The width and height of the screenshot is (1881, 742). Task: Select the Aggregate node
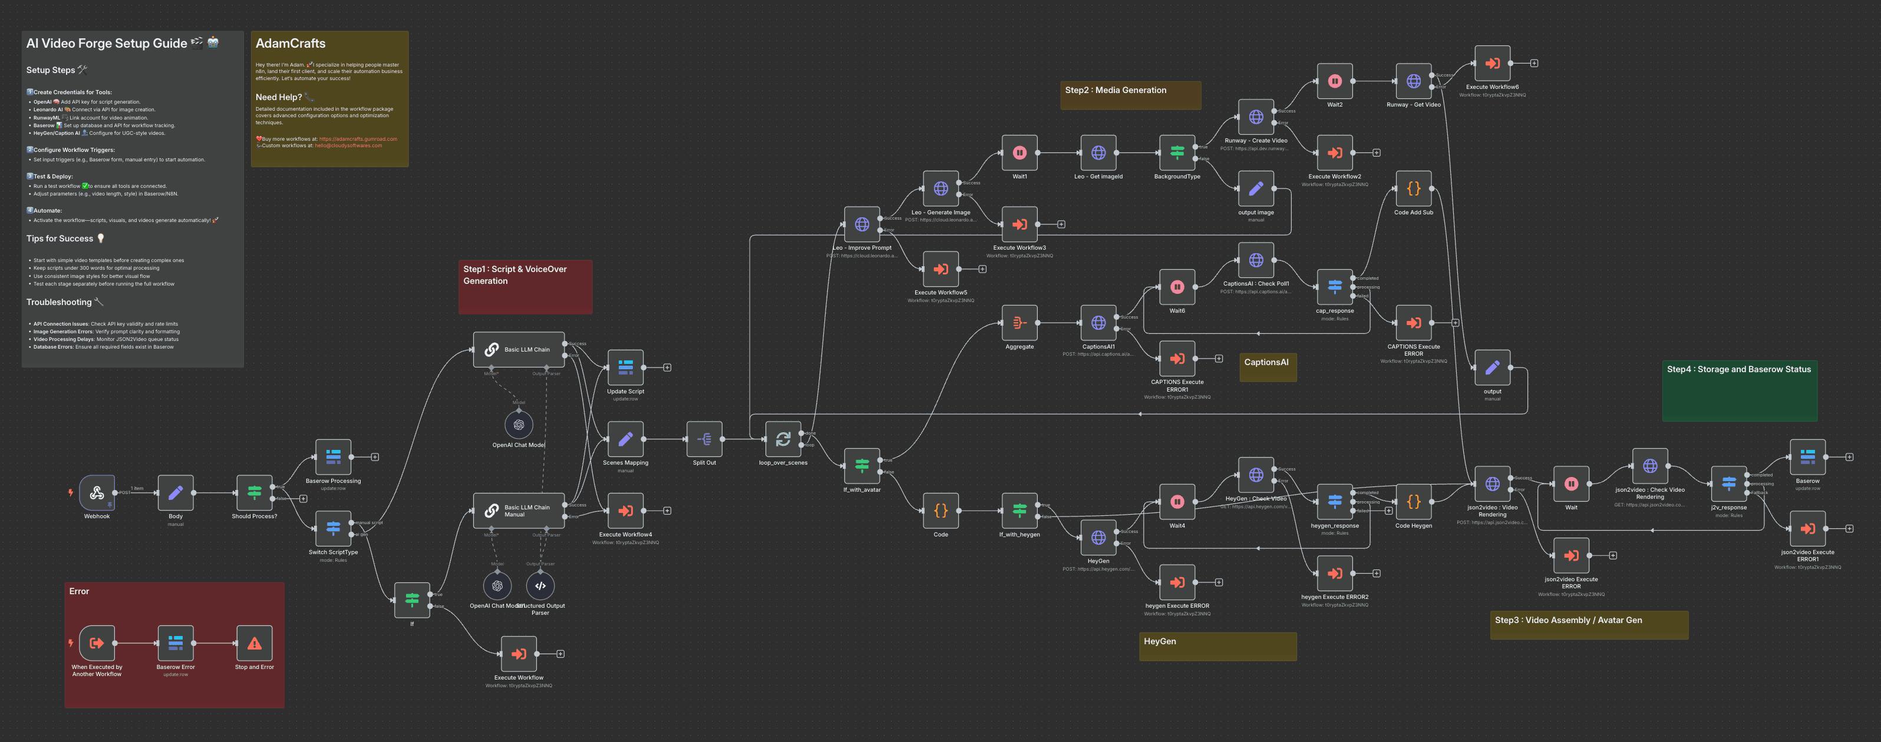(1019, 323)
